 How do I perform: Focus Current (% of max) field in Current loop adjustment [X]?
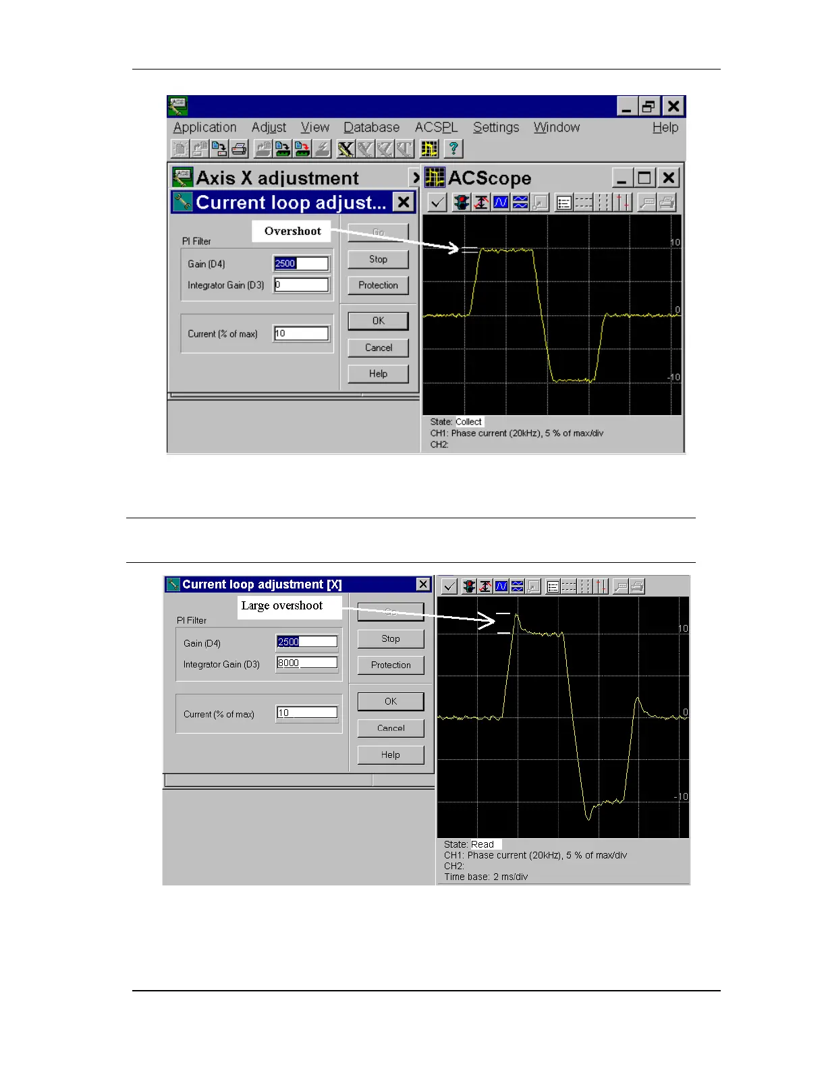307,713
